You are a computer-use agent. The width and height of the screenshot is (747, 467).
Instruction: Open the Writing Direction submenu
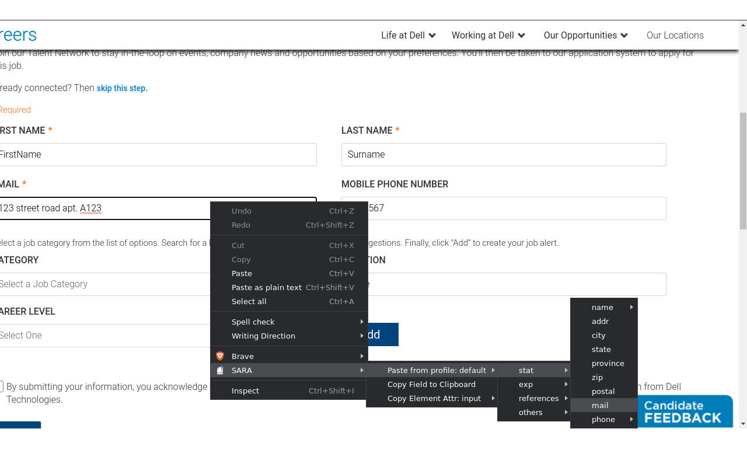[289, 336]
